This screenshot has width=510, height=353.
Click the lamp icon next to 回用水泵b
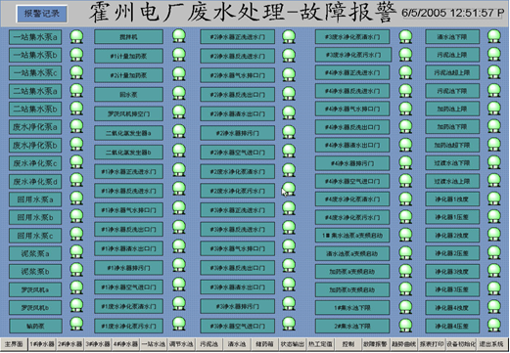pyautogui.click(x=76, y=216)
